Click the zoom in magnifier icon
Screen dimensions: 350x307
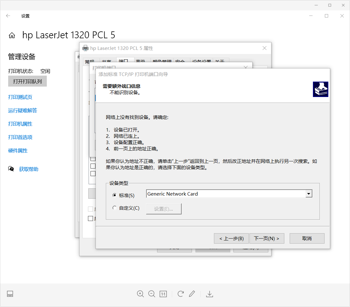tap(140, 294)
